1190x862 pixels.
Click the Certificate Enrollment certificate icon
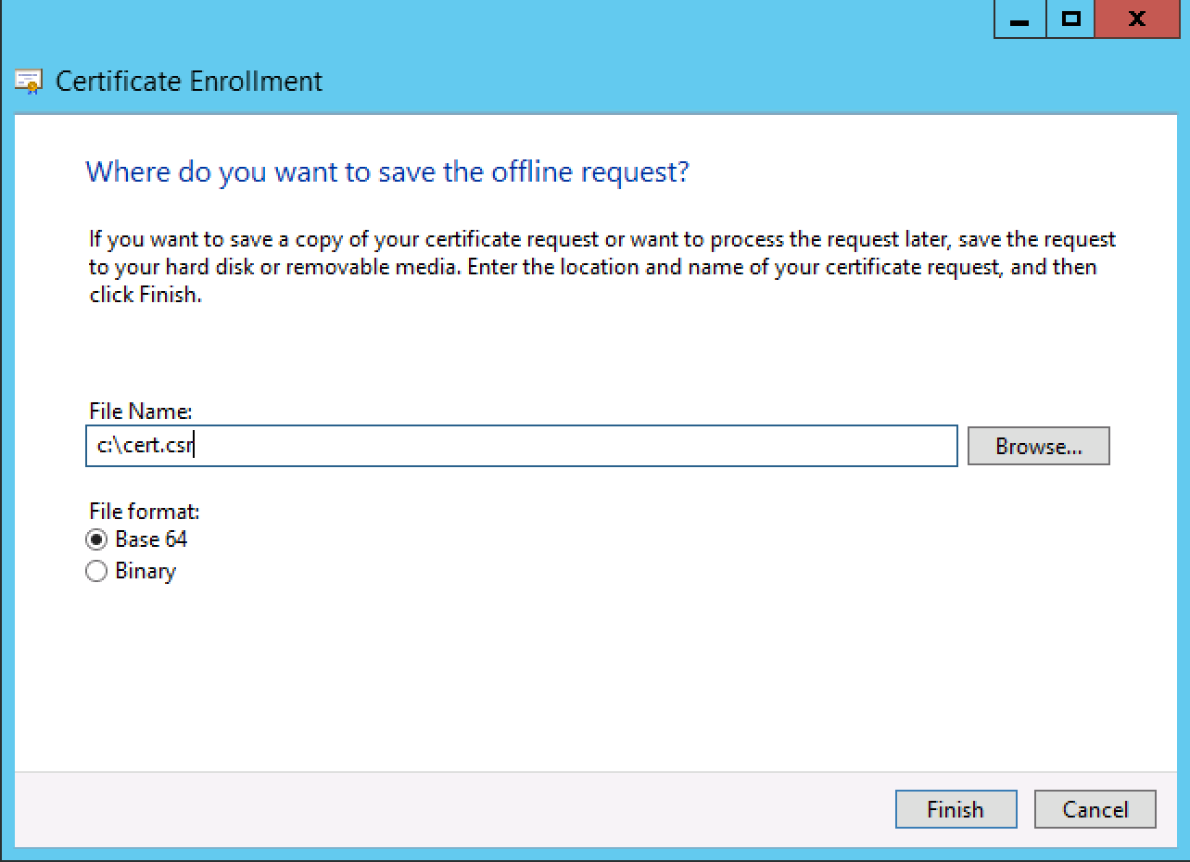pos(29,82)
